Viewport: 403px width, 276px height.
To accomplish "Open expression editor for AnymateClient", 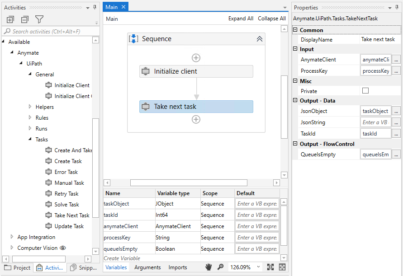I will [x=396, y=60].
